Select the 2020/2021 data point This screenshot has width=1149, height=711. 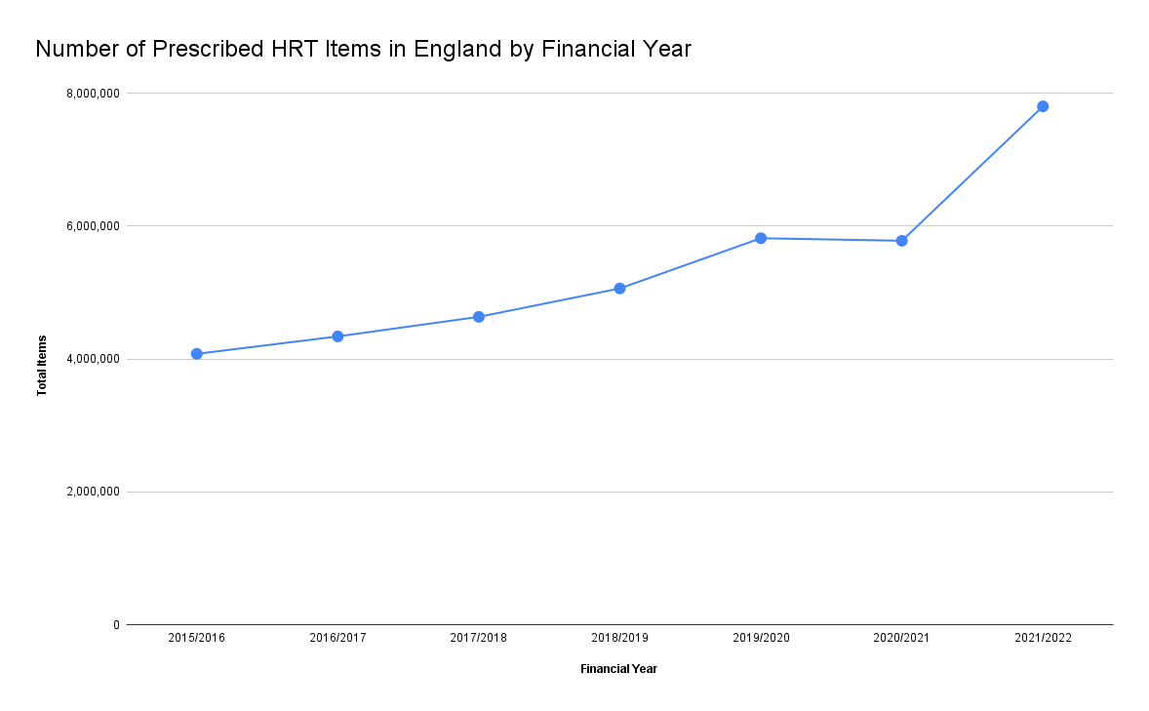click(902, 241)
